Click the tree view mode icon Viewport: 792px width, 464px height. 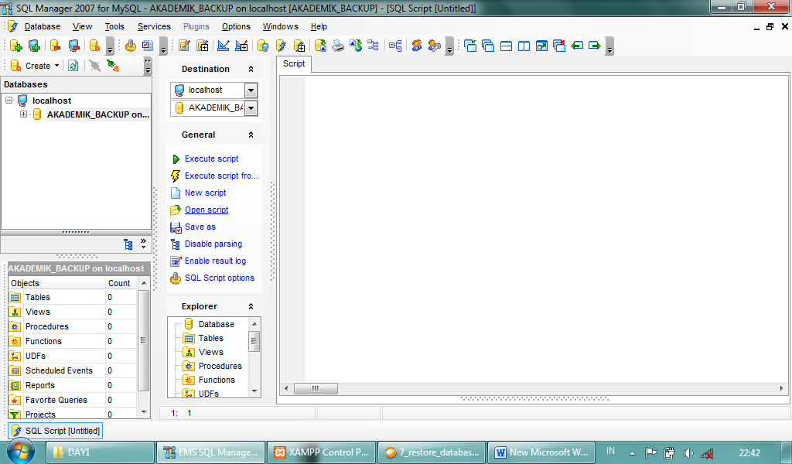[x=128, y=244]
